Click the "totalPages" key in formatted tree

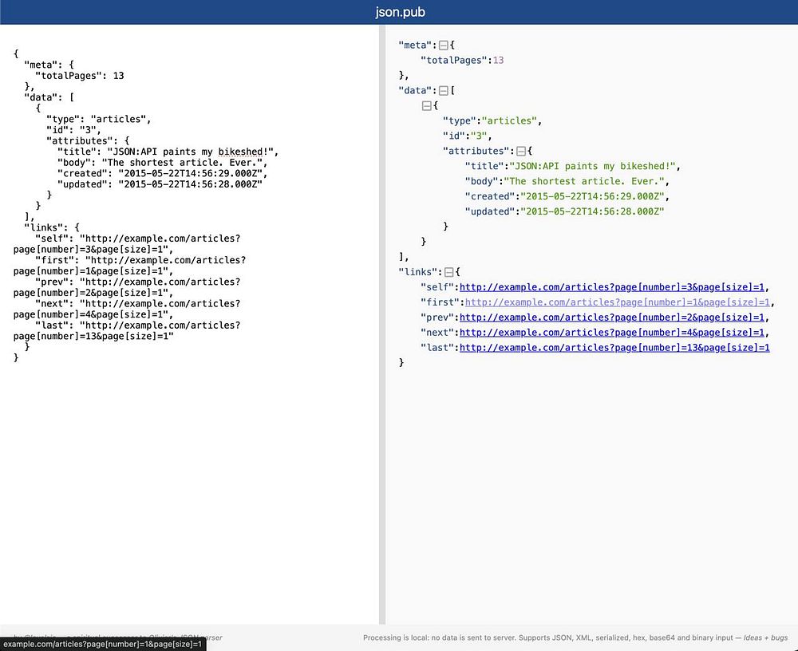453,60
